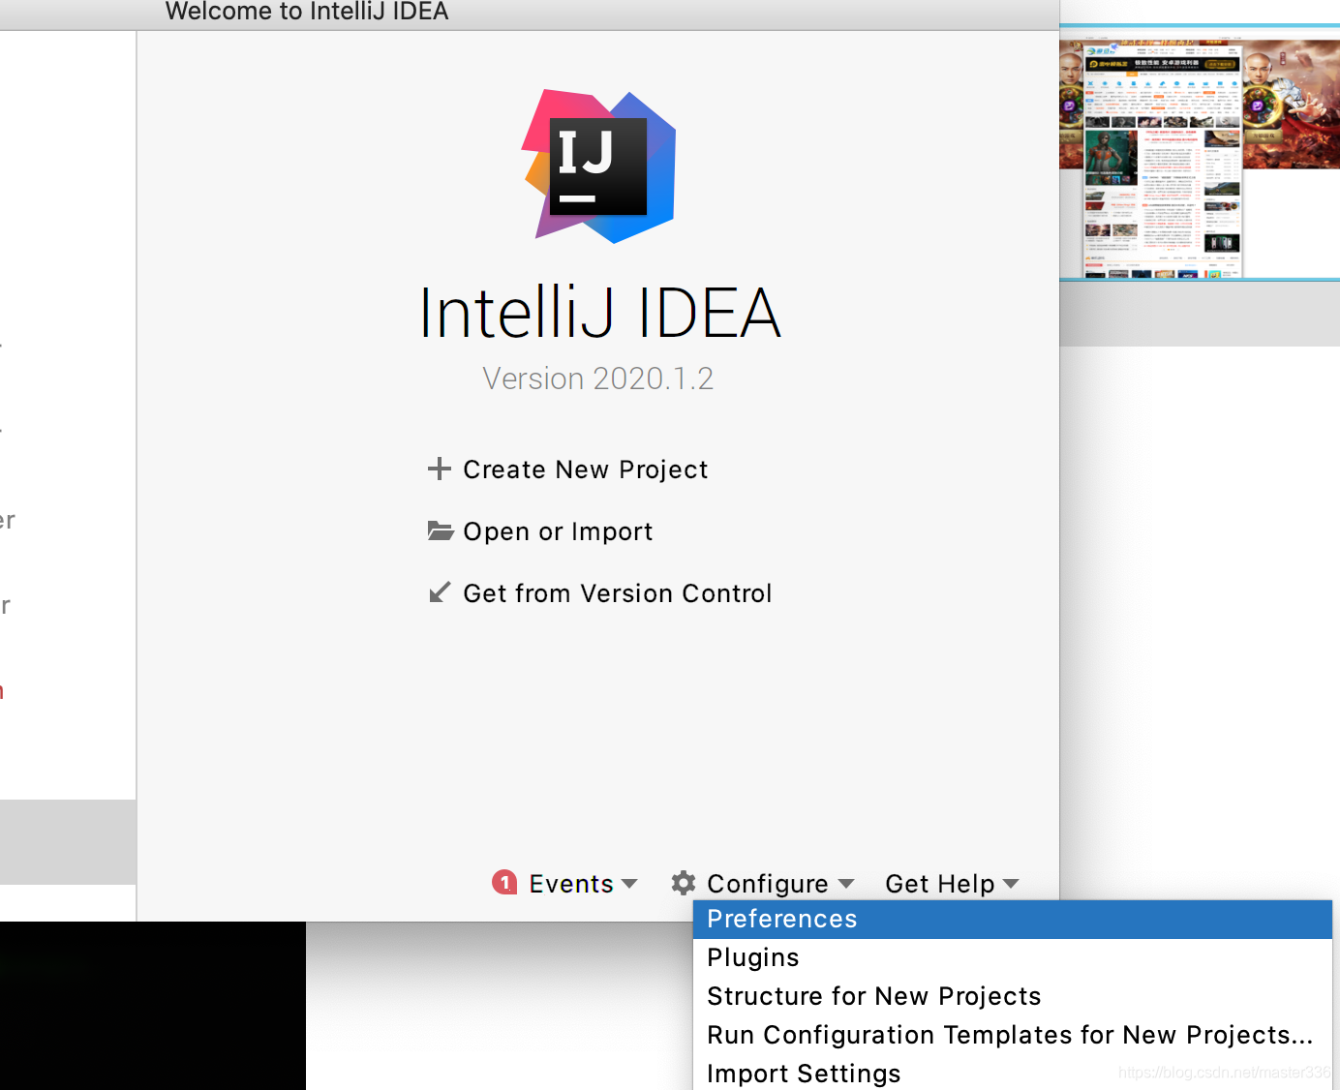The image size is (1340, 1090).
Task: Click the arrow beside Events
Action: tap(629, 884)
